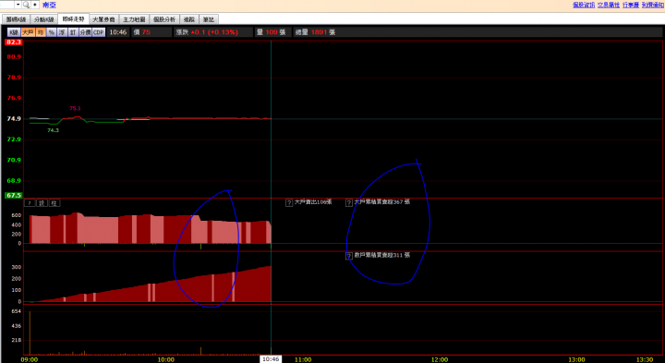Click the 散戶累積買賣超311張 label
The width and height of the screenshot is (665, 363).
[382, 255]
